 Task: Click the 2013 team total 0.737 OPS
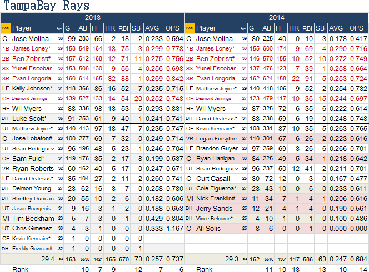tap(174, 259)
